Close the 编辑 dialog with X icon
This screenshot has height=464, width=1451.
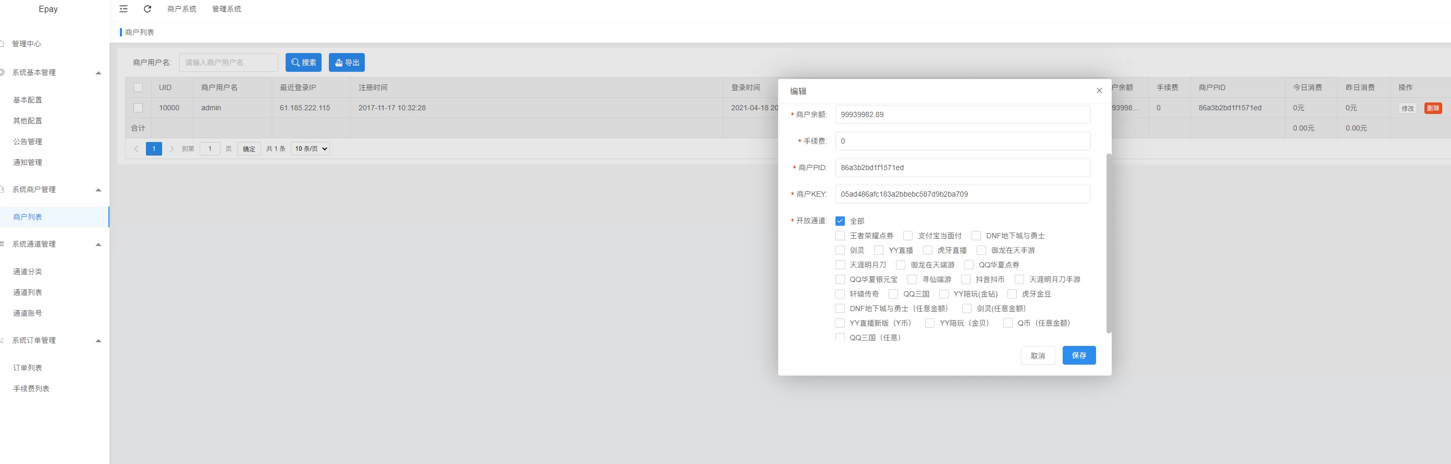tap(1099, 91)
